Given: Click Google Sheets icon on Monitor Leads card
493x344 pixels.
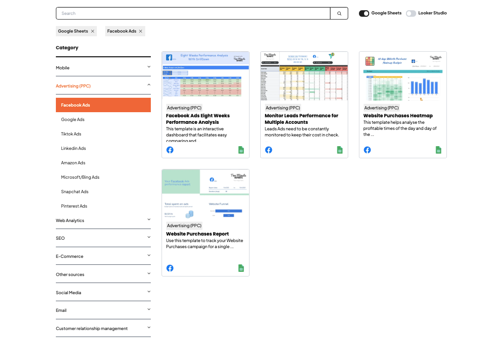Looking at the screenshot, I should [x=340, y=150].
